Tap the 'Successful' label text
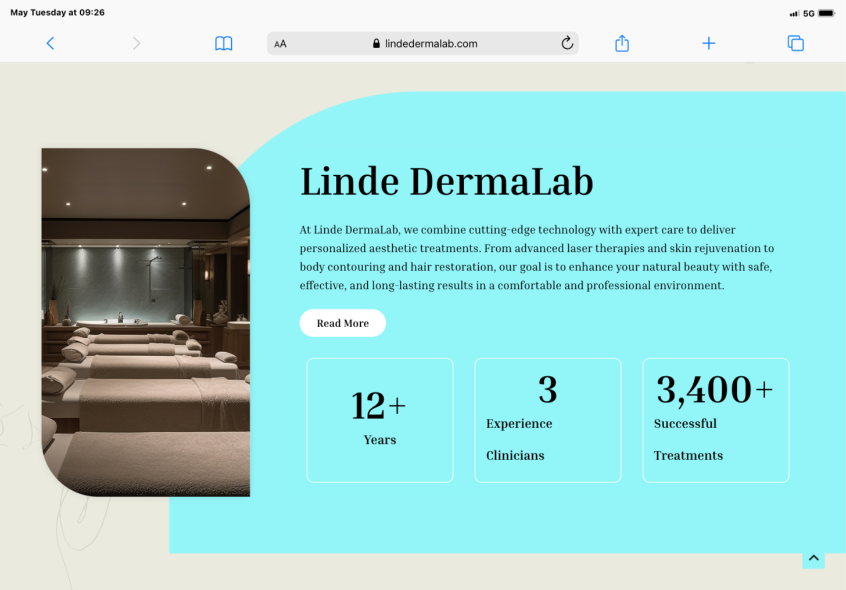Screen dimensions: 846x590 click(x=686, y=424)
